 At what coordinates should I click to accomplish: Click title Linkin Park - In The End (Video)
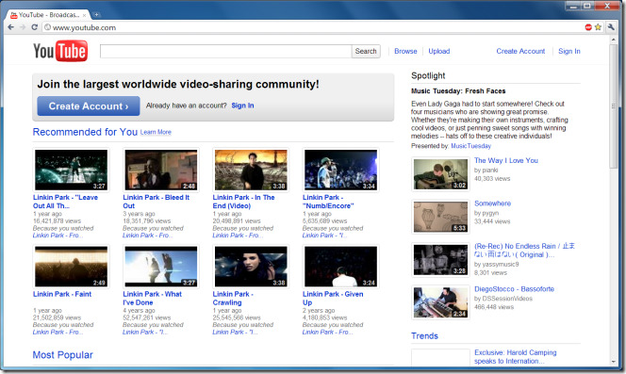[243, 202]
